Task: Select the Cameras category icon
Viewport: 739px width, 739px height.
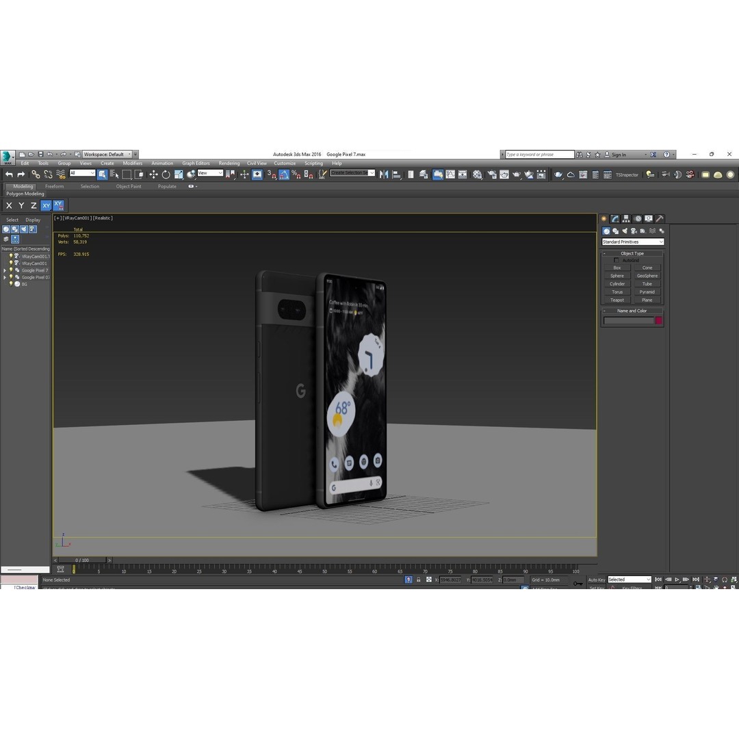Action: click(x=634, y=231)
